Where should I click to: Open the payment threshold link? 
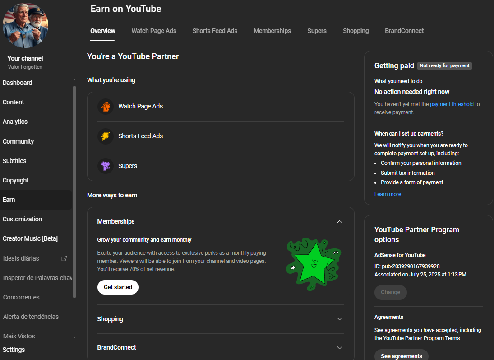[x=452, y=104]
